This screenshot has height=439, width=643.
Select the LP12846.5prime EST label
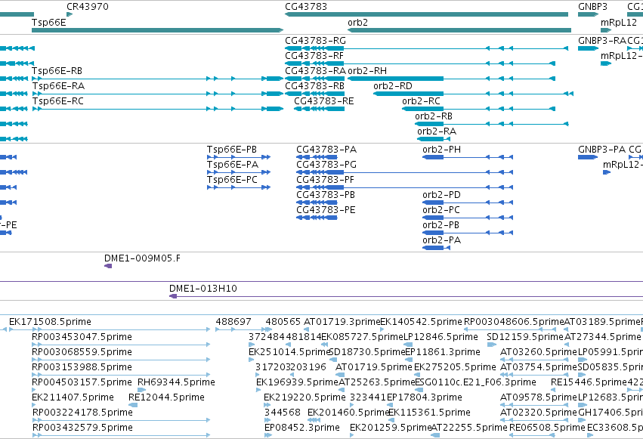click(x=441, y=337)
